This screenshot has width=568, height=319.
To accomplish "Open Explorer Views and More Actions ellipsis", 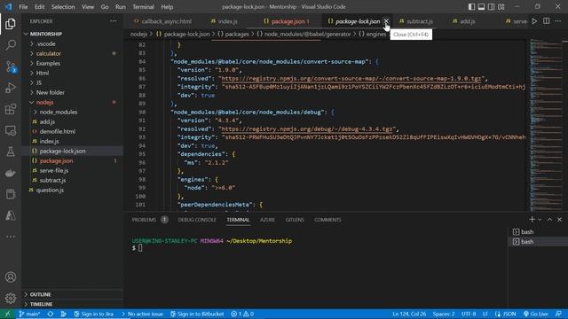I will [x=113, y=21].
